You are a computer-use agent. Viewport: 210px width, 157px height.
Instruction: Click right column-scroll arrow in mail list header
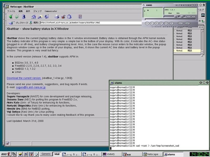(202, 27)
